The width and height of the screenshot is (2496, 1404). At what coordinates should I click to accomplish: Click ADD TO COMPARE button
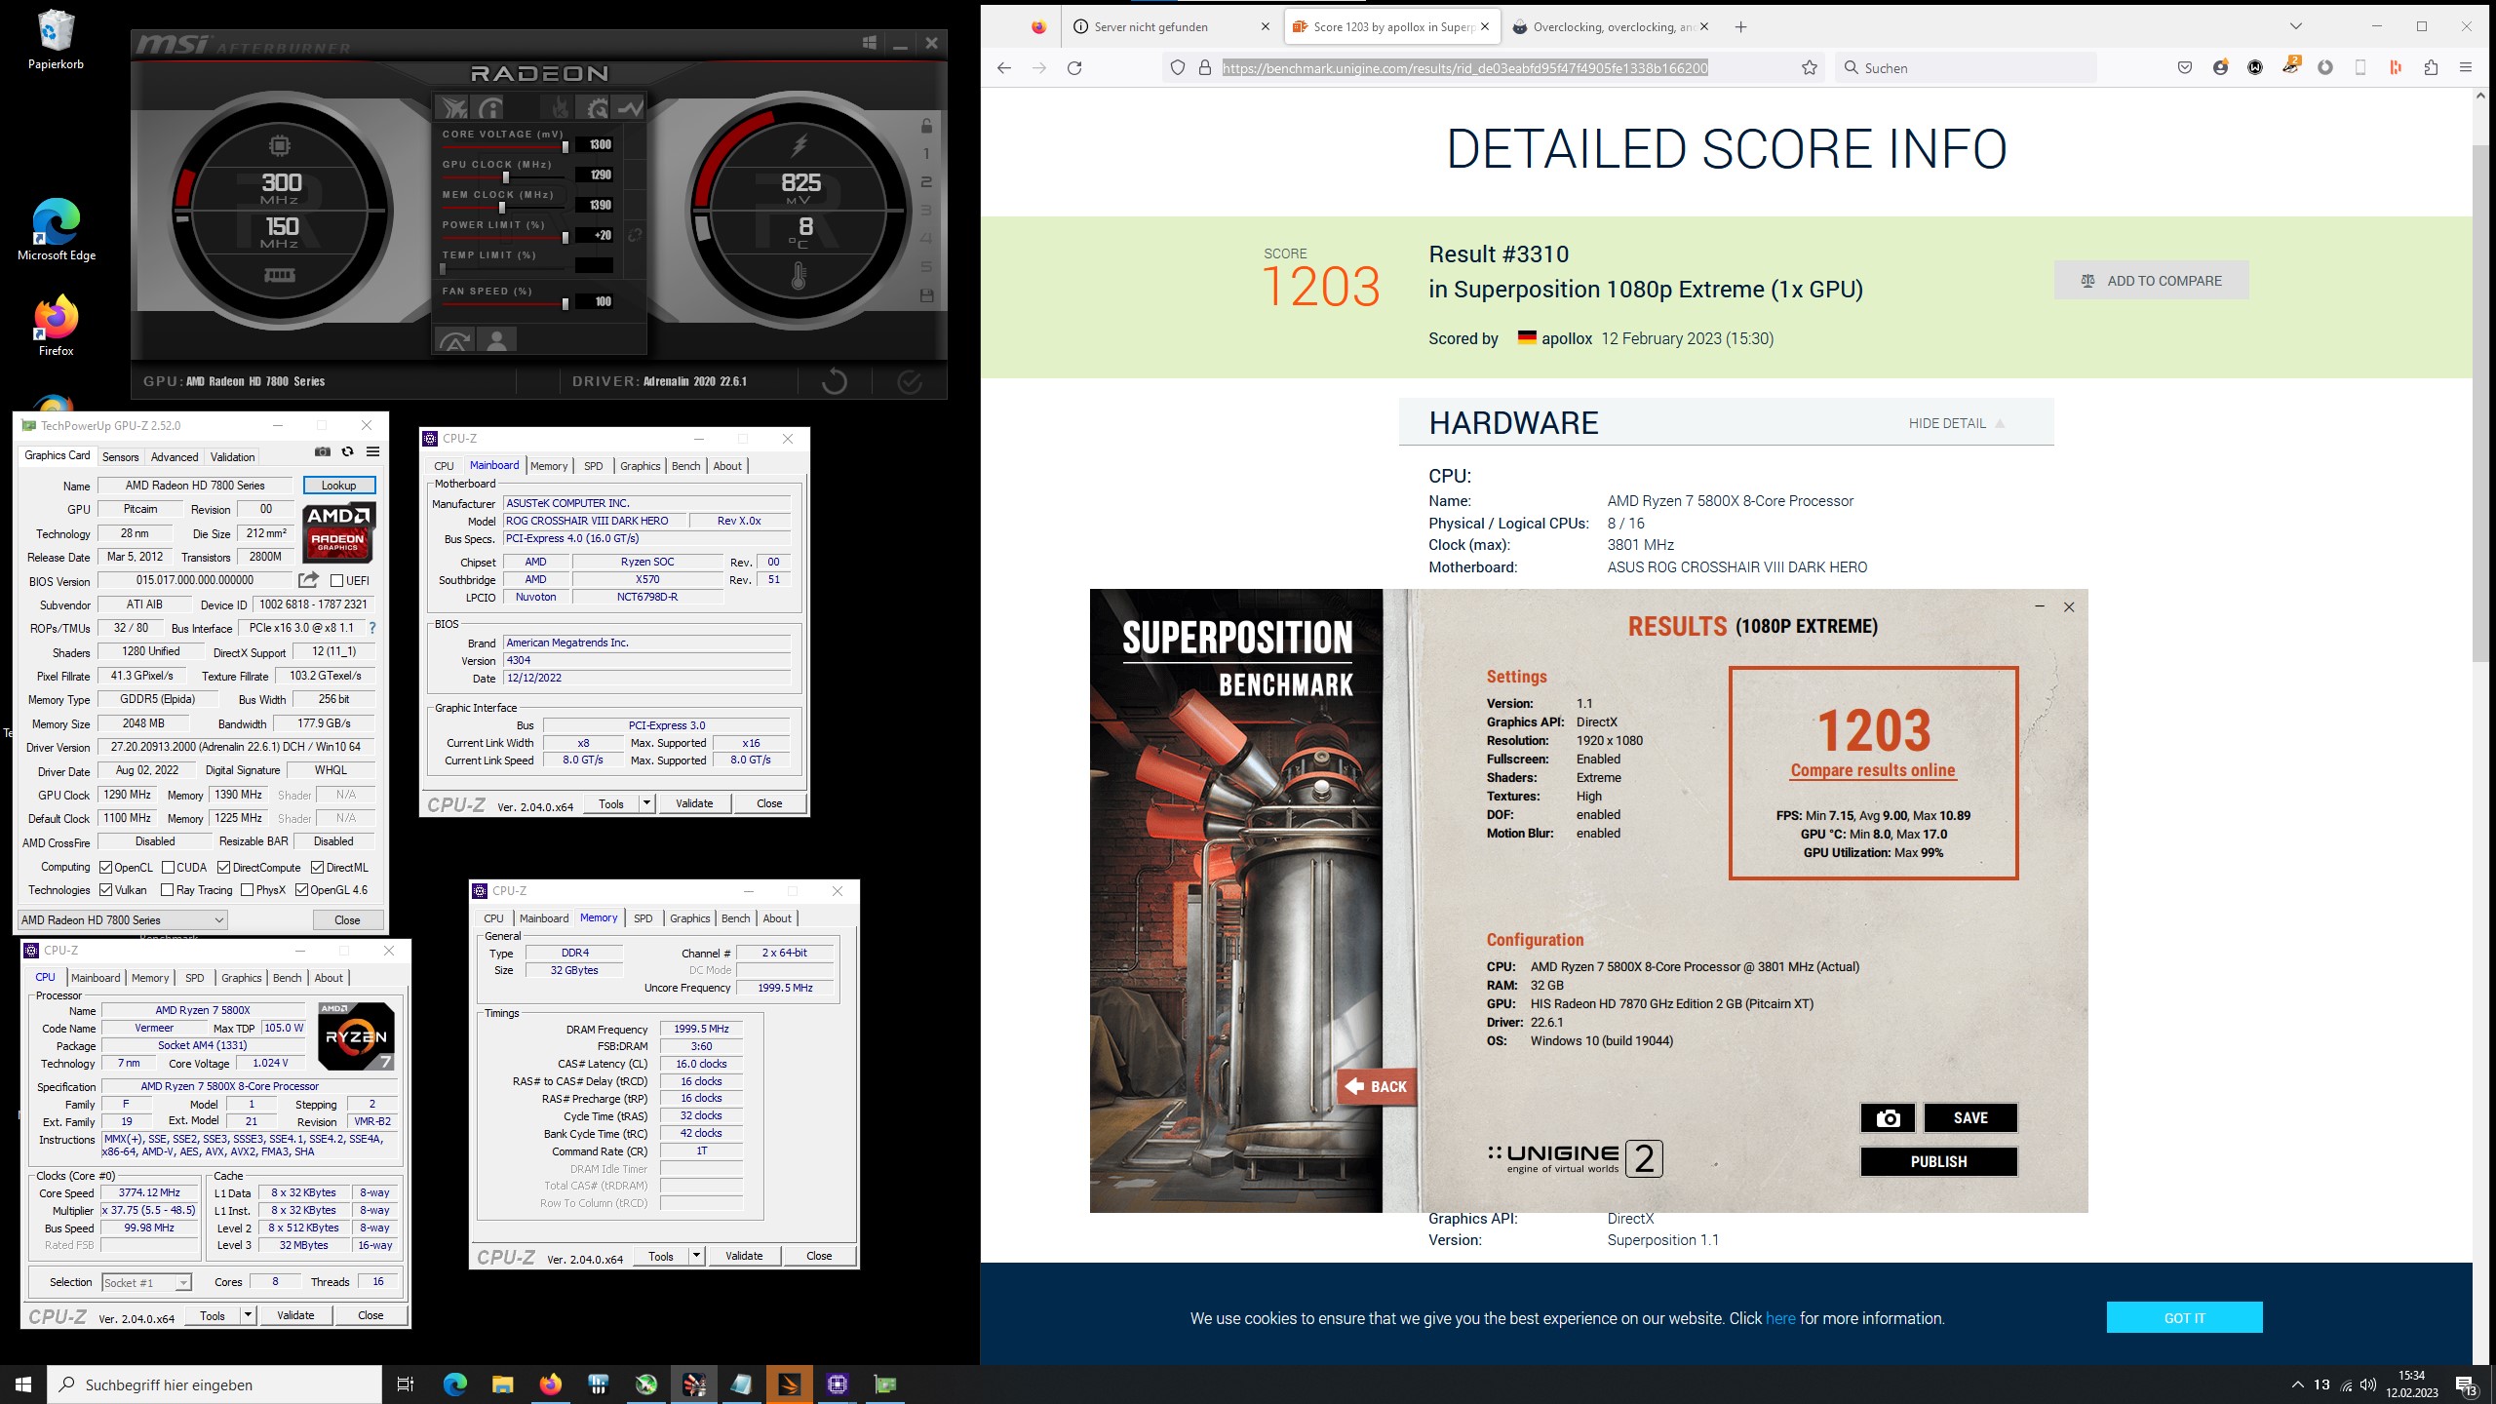[2151, 281]
